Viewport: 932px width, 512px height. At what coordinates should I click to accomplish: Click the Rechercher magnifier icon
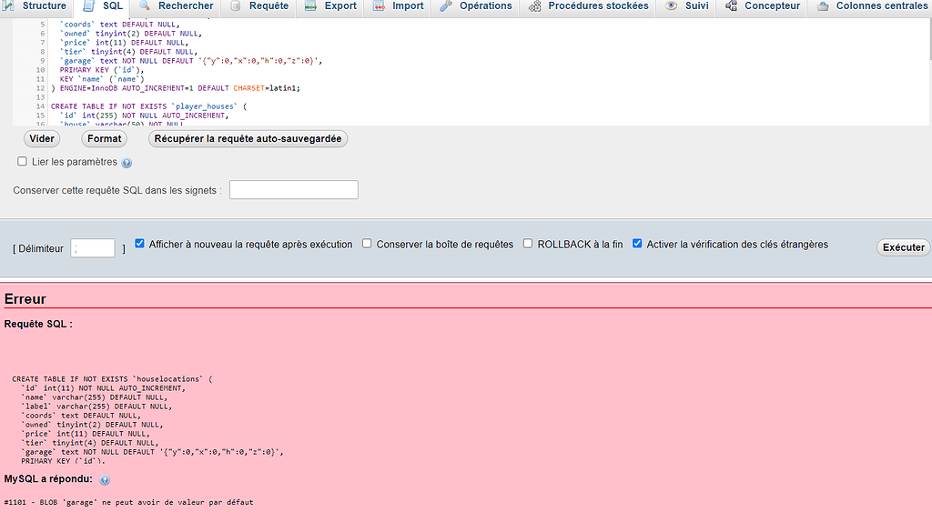coord(145,6)
